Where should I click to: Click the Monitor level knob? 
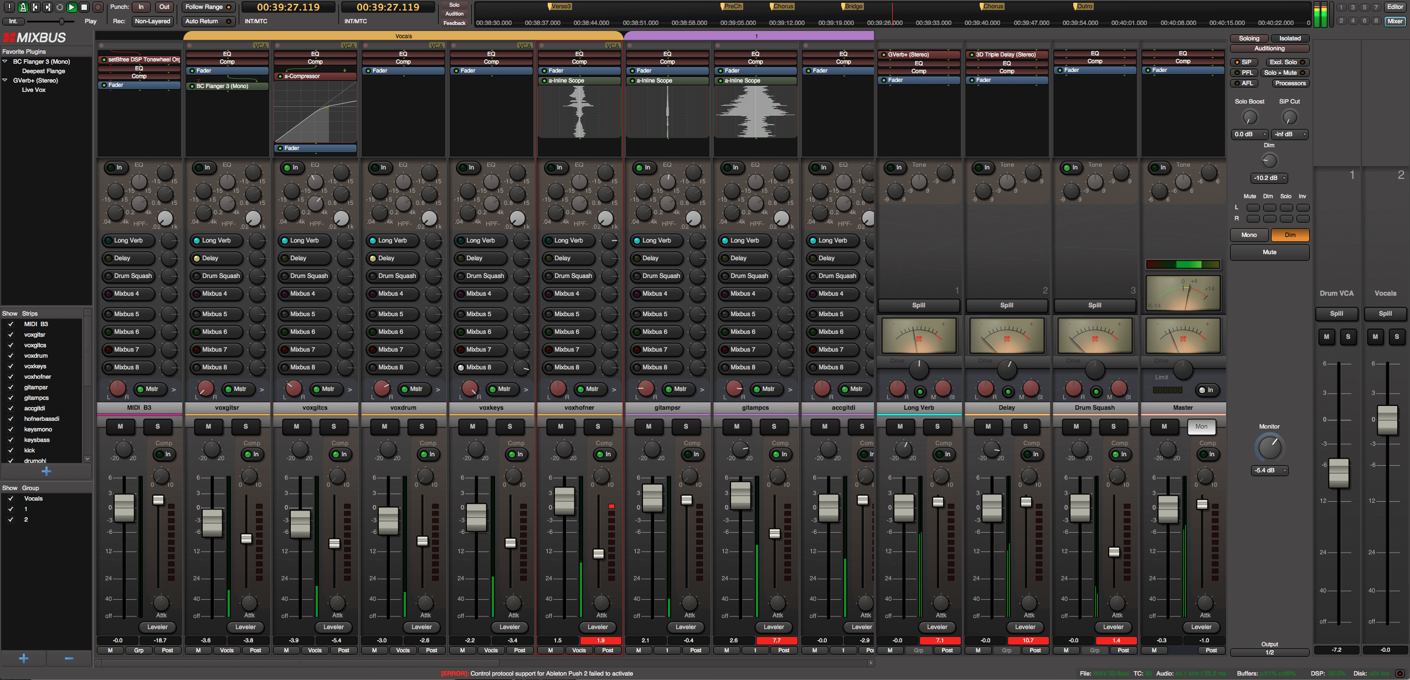click(1269, 447)
